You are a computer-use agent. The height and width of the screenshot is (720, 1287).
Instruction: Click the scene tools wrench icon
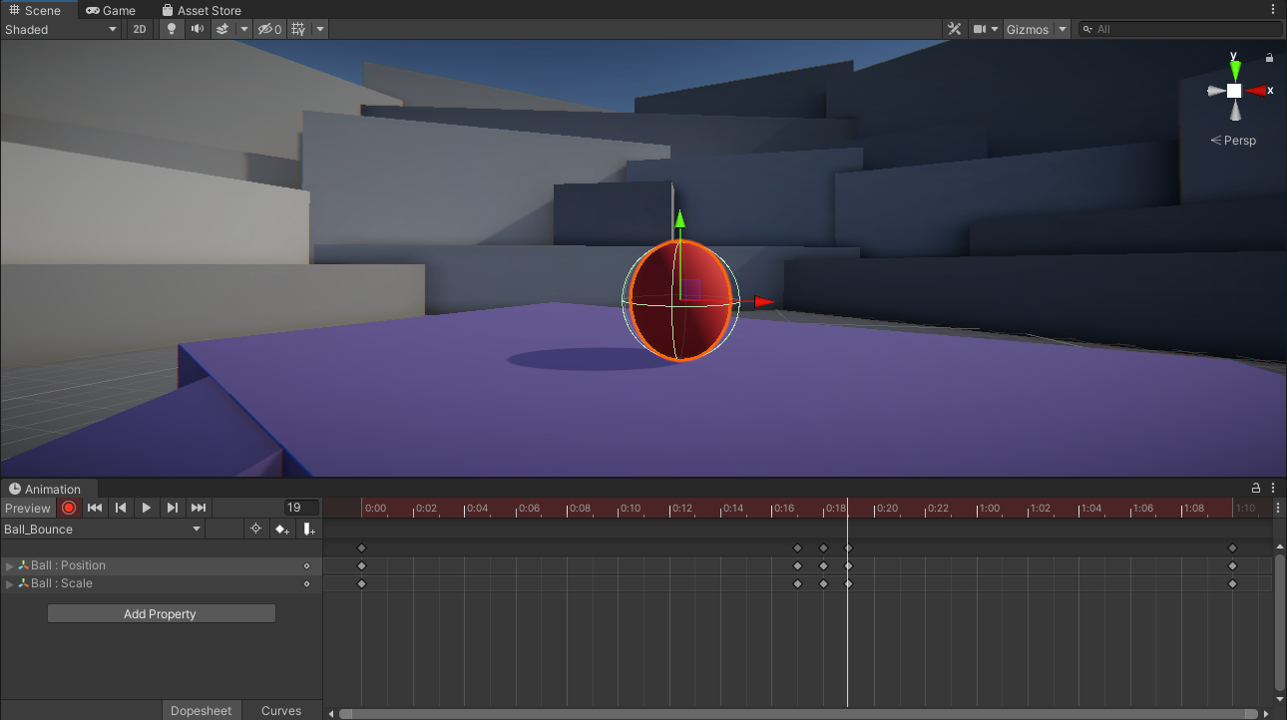pyautogui.click(x=954, y=29)
